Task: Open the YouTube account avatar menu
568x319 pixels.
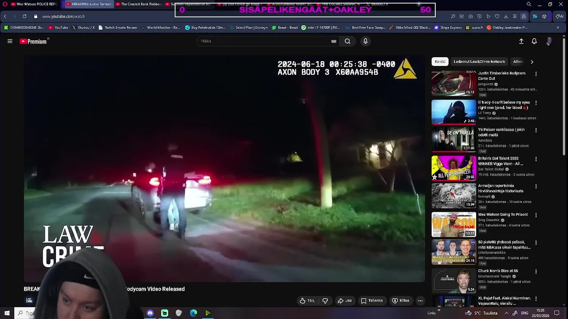Action: click(549, 41)
